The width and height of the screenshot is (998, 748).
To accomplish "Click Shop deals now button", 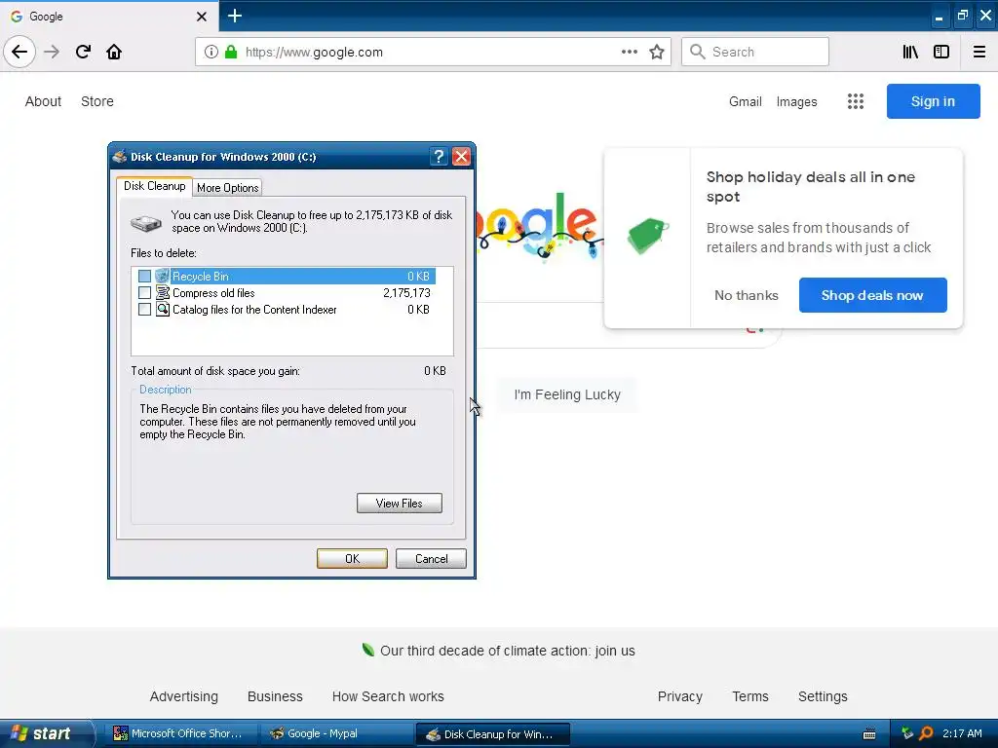I will [872, 295].
